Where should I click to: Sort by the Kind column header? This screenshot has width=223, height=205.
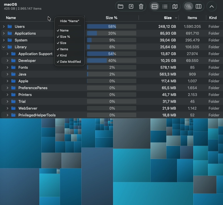click(x=213, y=18)
